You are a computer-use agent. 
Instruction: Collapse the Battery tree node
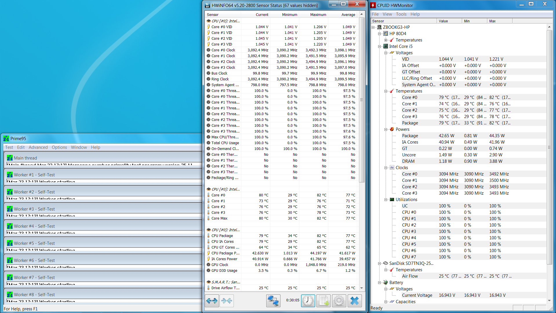click(380, 283)
